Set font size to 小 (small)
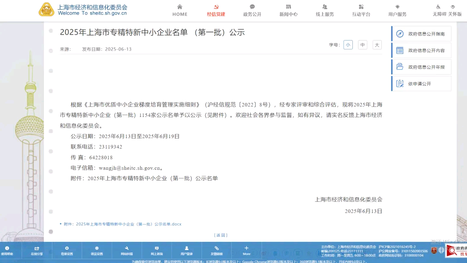The image size is (467, 263). [x=348, y=45]
